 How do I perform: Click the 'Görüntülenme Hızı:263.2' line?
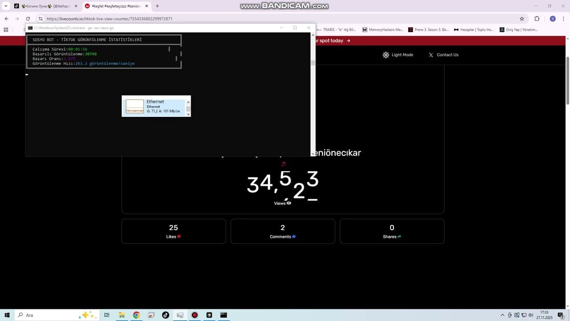[x=84, y=64]
